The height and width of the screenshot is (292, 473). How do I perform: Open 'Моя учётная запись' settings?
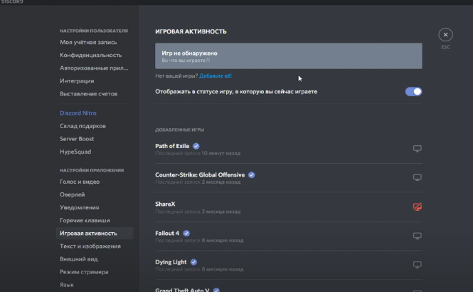pos(88,42)
